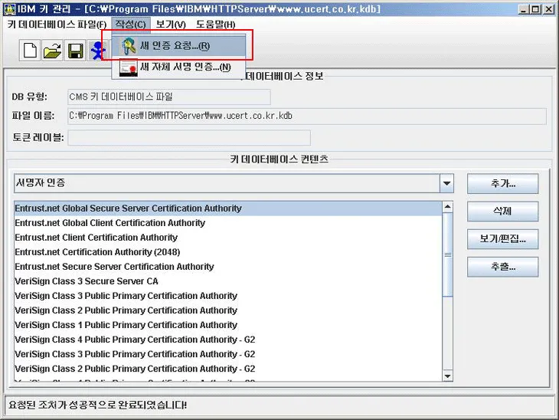
Task: Open the 키 데이터베이스 파일(F) menu
Action: (57, 25)
